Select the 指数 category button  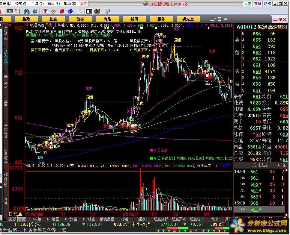(x=26, y=19)
